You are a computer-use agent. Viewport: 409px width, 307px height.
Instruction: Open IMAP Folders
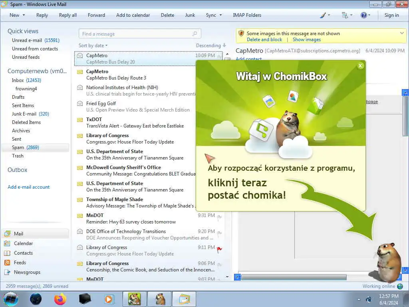point(247,15)
